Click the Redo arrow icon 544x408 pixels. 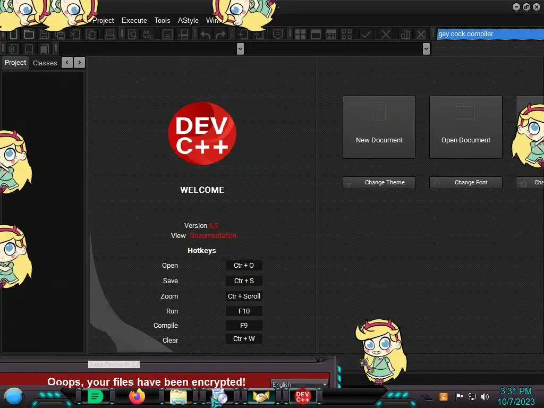point(220,35)
